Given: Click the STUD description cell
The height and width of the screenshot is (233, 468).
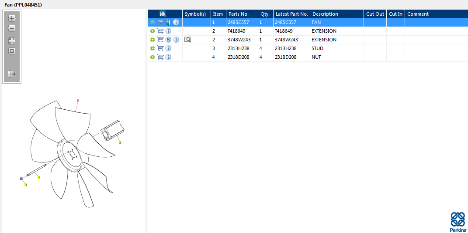Looking at the screenshot, I should 336,48.
